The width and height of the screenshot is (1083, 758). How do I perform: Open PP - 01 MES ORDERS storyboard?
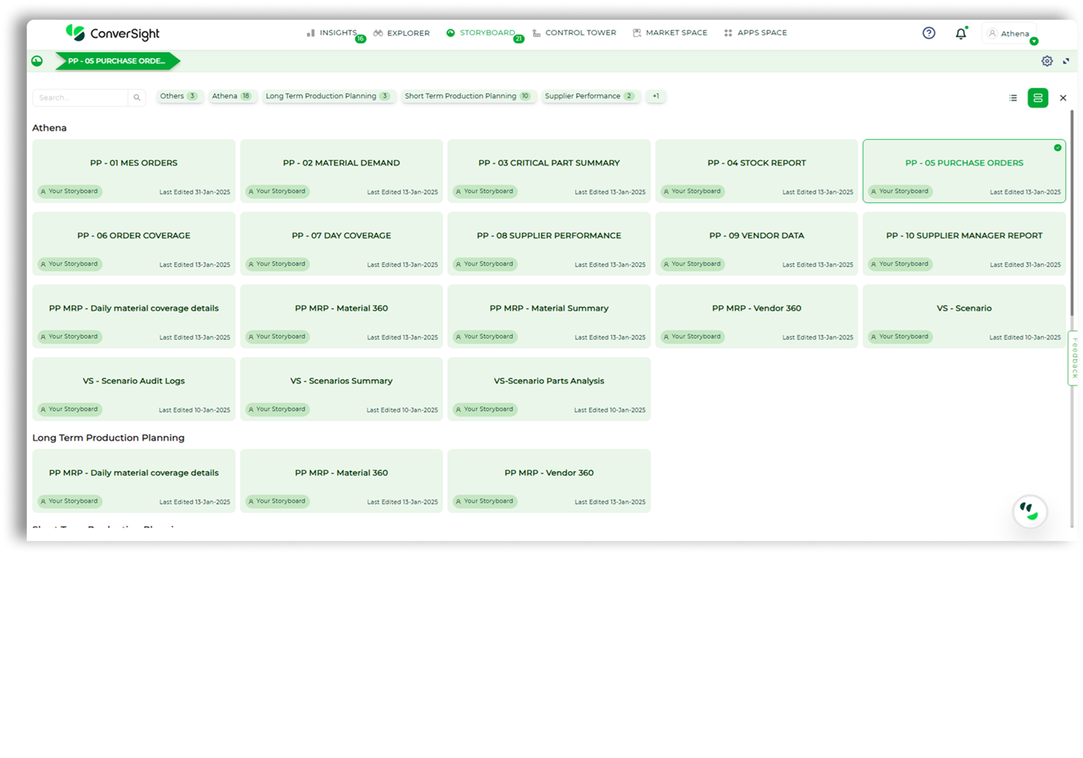(134, 171)
